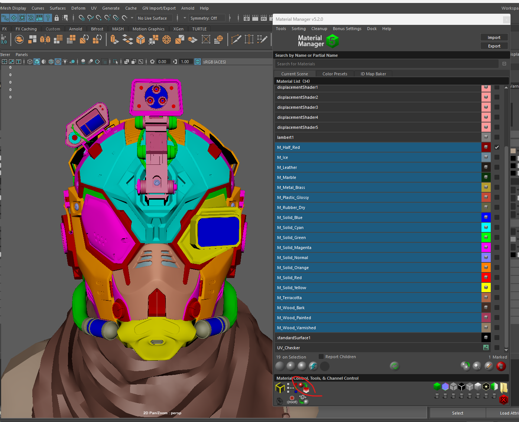The height and width of the screenshot is (422, 519).
Task: Enable snap to grid magnet icon
Action: (81, 18)
